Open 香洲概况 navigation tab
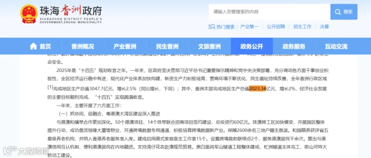Image resolution: width=371 pixels, height=158 pixels. pos(82,46)
